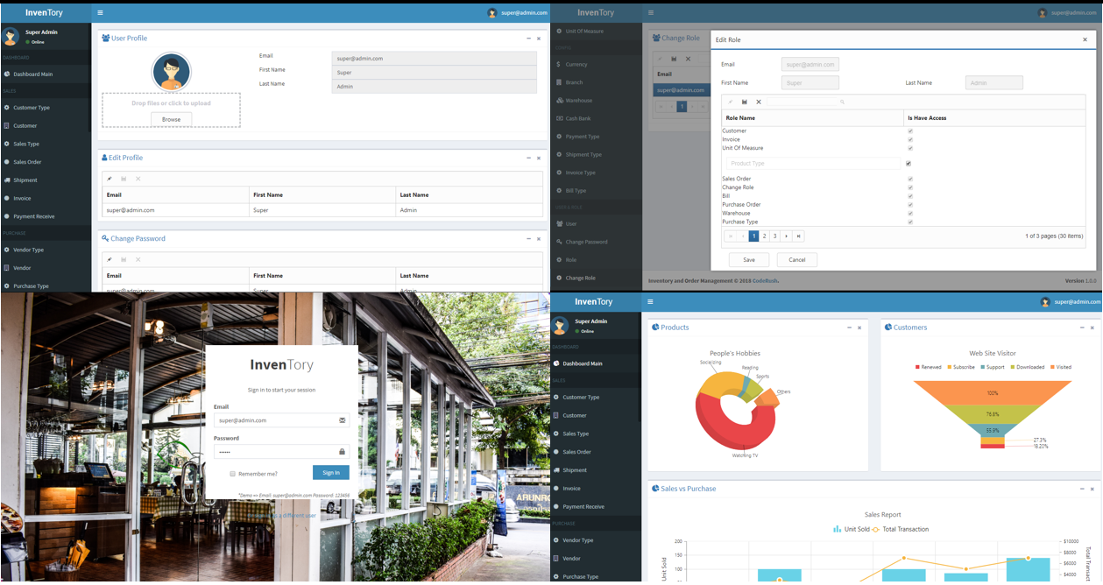1103x585 pixels.
Task: Click Save button in Edit Role dialog
Action: point(749,260)
